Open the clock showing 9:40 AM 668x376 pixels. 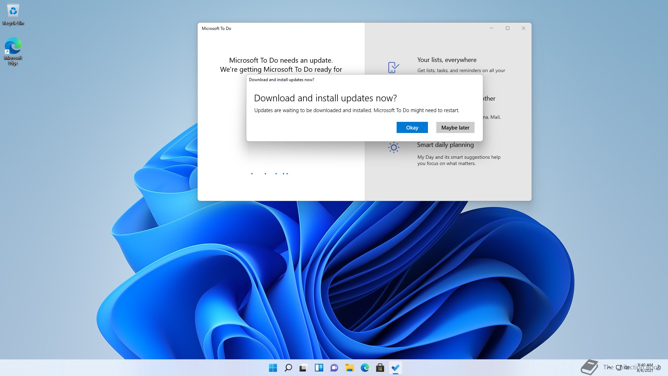(x=645, y=368)
